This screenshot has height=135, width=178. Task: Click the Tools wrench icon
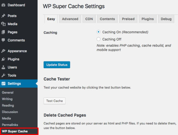pyautogui.click(x=3, y=75)
